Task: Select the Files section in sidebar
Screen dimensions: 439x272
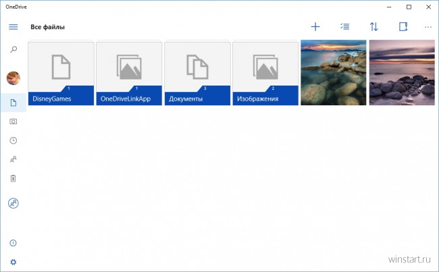Action: (13, 103)
